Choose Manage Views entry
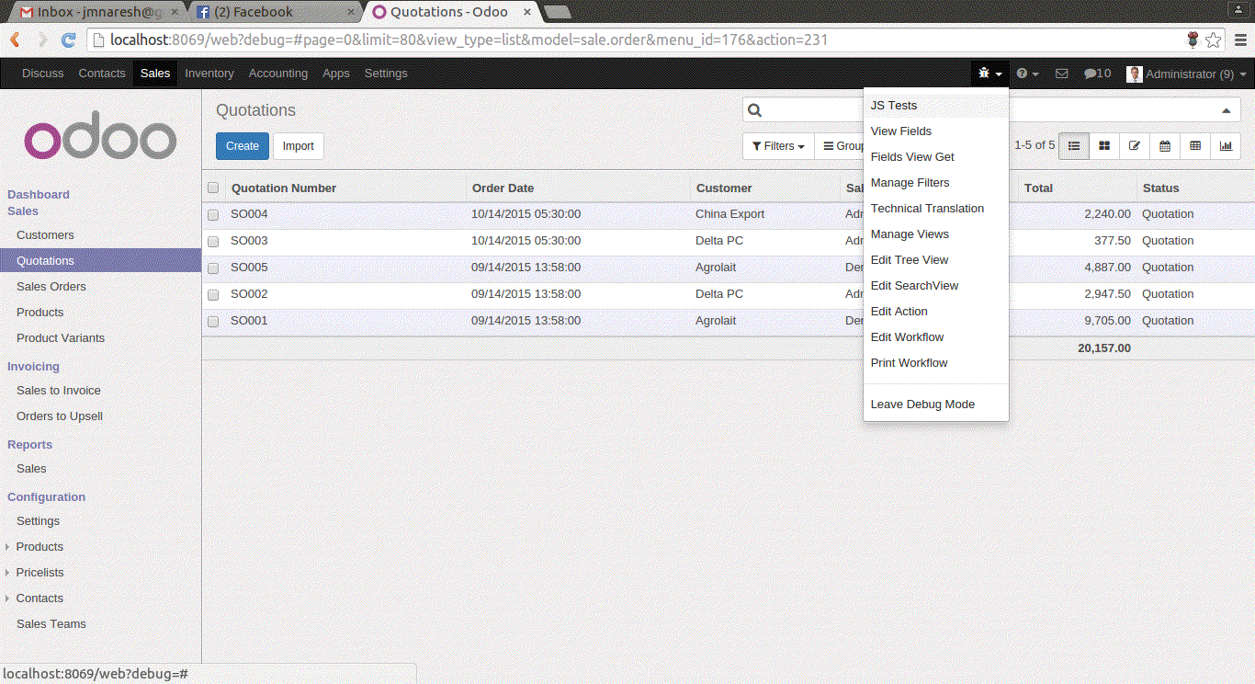The width and height of the screenshot is (1255, 684). pos(936,234)
